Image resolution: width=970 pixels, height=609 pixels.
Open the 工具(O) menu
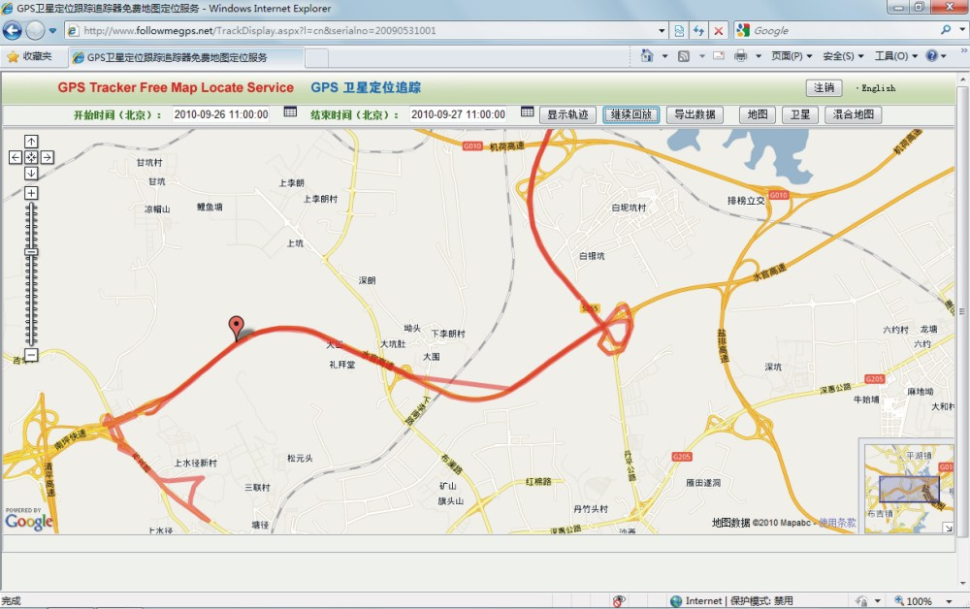[895, 56]
